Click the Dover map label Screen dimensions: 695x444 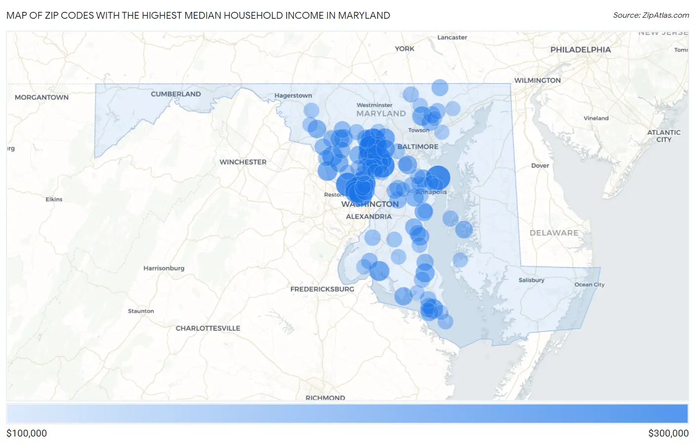540,165
